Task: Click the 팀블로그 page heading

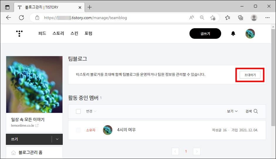Action: [x=78, y=59]
